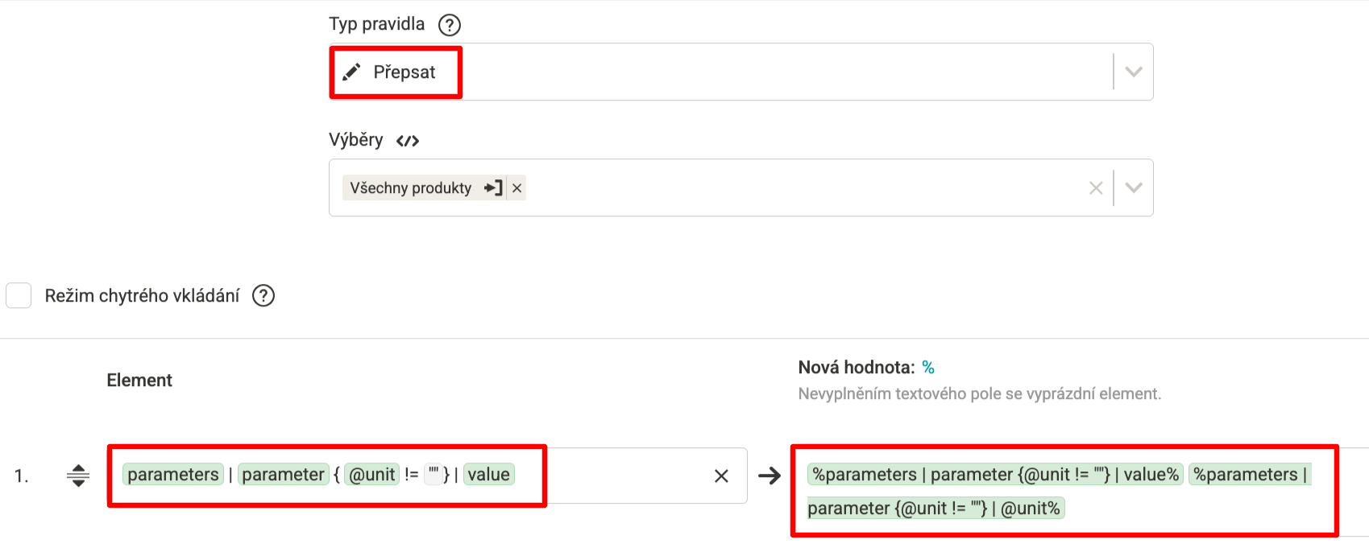Click the reorder handle of rule 1
1369x556 pixels.
[77, 476]
